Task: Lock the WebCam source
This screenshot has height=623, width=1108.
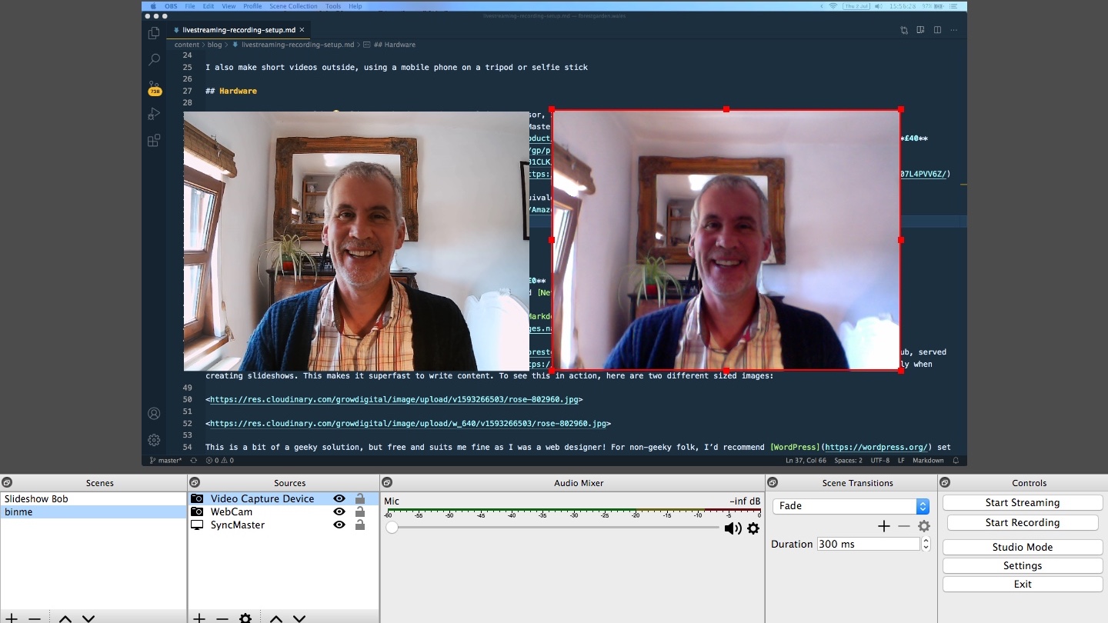Action: click(359, 511)
